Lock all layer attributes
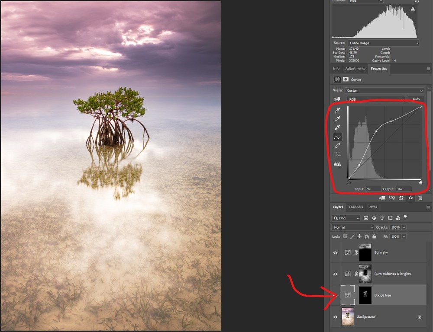 (374, 236)
